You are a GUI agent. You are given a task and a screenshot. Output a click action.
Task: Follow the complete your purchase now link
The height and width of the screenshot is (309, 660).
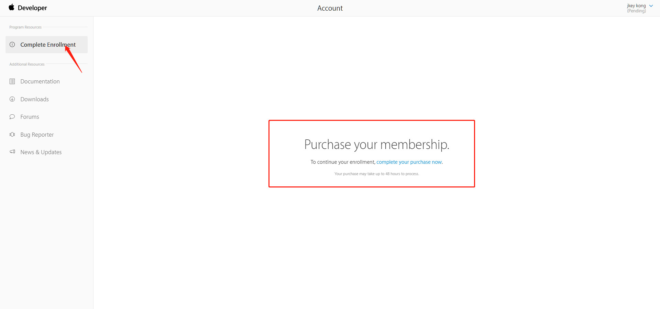(x=409, y=162)
